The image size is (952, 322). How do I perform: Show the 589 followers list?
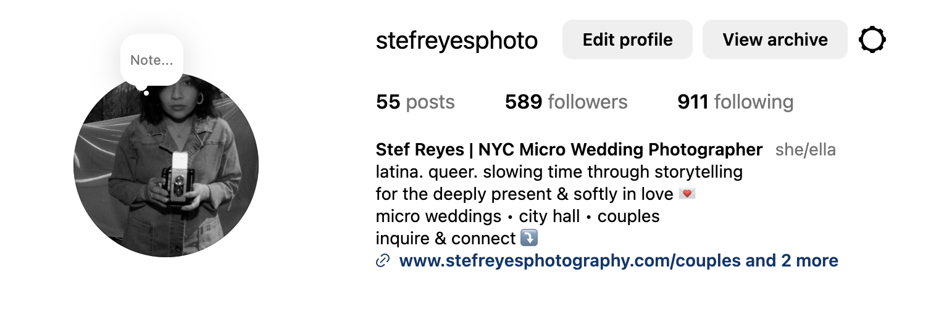coord(566,102)
